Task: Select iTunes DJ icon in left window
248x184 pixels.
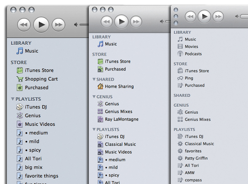Action: 20,107
